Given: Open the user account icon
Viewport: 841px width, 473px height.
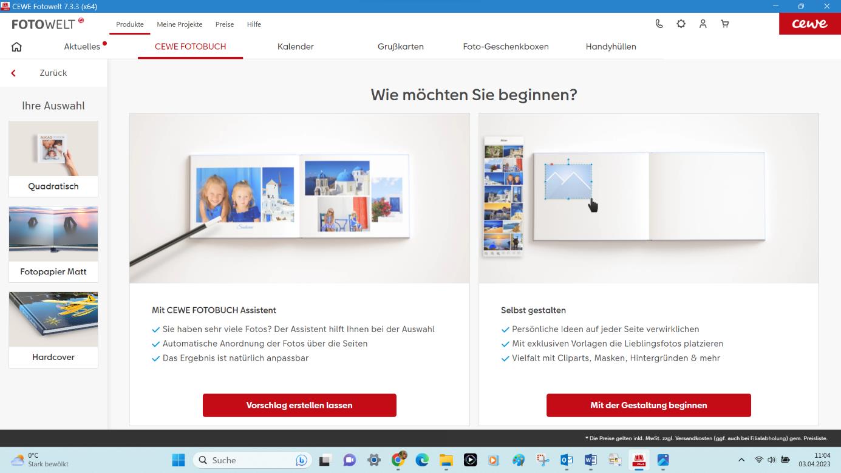Looking at the screenshot, I should point(703,24).
